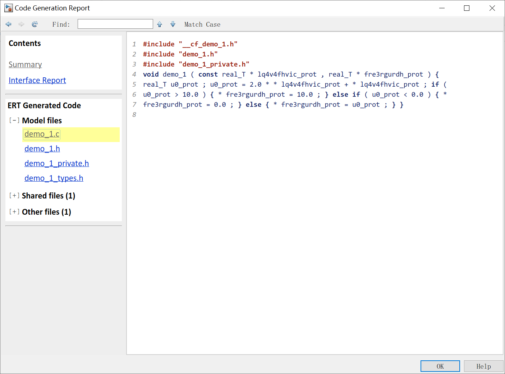505x374 pixels.
Task: Toggle the Match Case option
Action: 202,24
